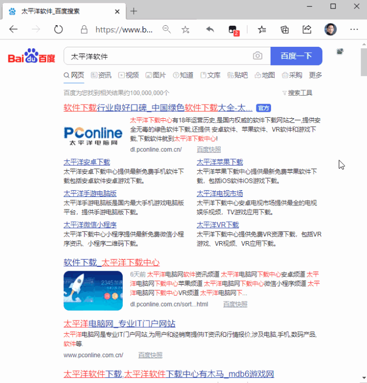Open the 太平洋手游电脑版 link
Image resolution: width=367 pixels, height=383 pixels.
pos(90,193)
